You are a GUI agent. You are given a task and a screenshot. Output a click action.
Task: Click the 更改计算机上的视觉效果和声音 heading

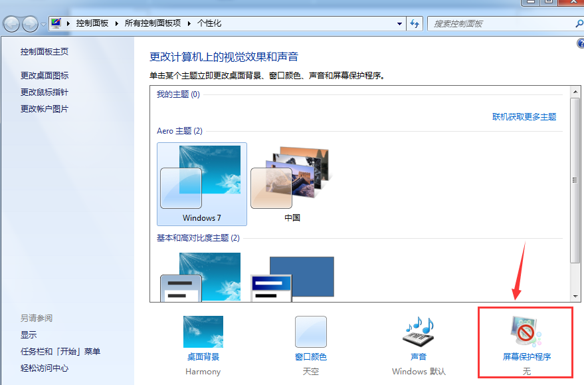click(x=224, y=57)
